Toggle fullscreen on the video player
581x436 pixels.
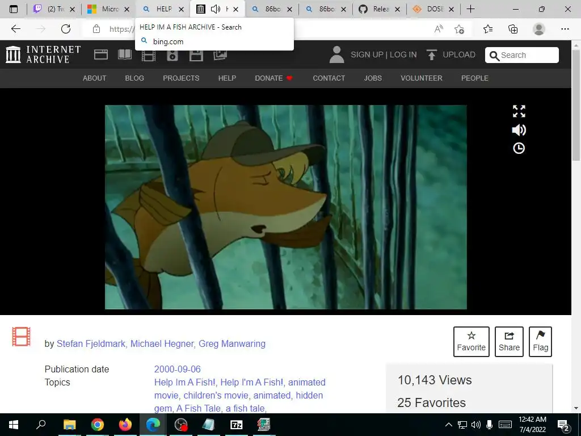519,111
